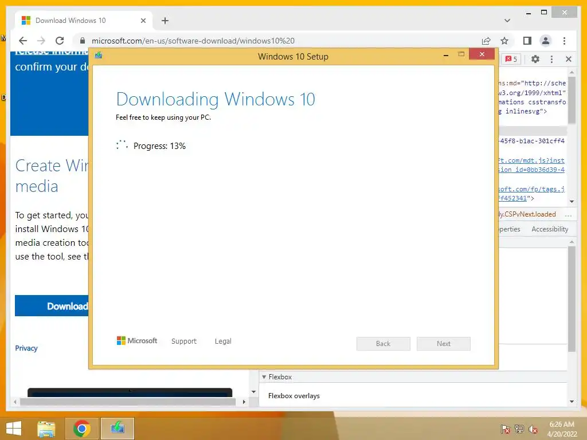
Task: Click Setup window title icon
Action: pos(99,56)
